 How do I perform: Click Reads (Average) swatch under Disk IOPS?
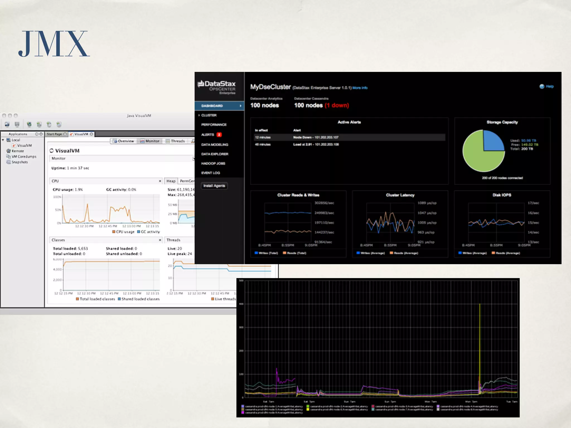coord(493,253)
